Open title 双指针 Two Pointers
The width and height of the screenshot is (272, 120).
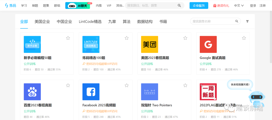[156, 105]
